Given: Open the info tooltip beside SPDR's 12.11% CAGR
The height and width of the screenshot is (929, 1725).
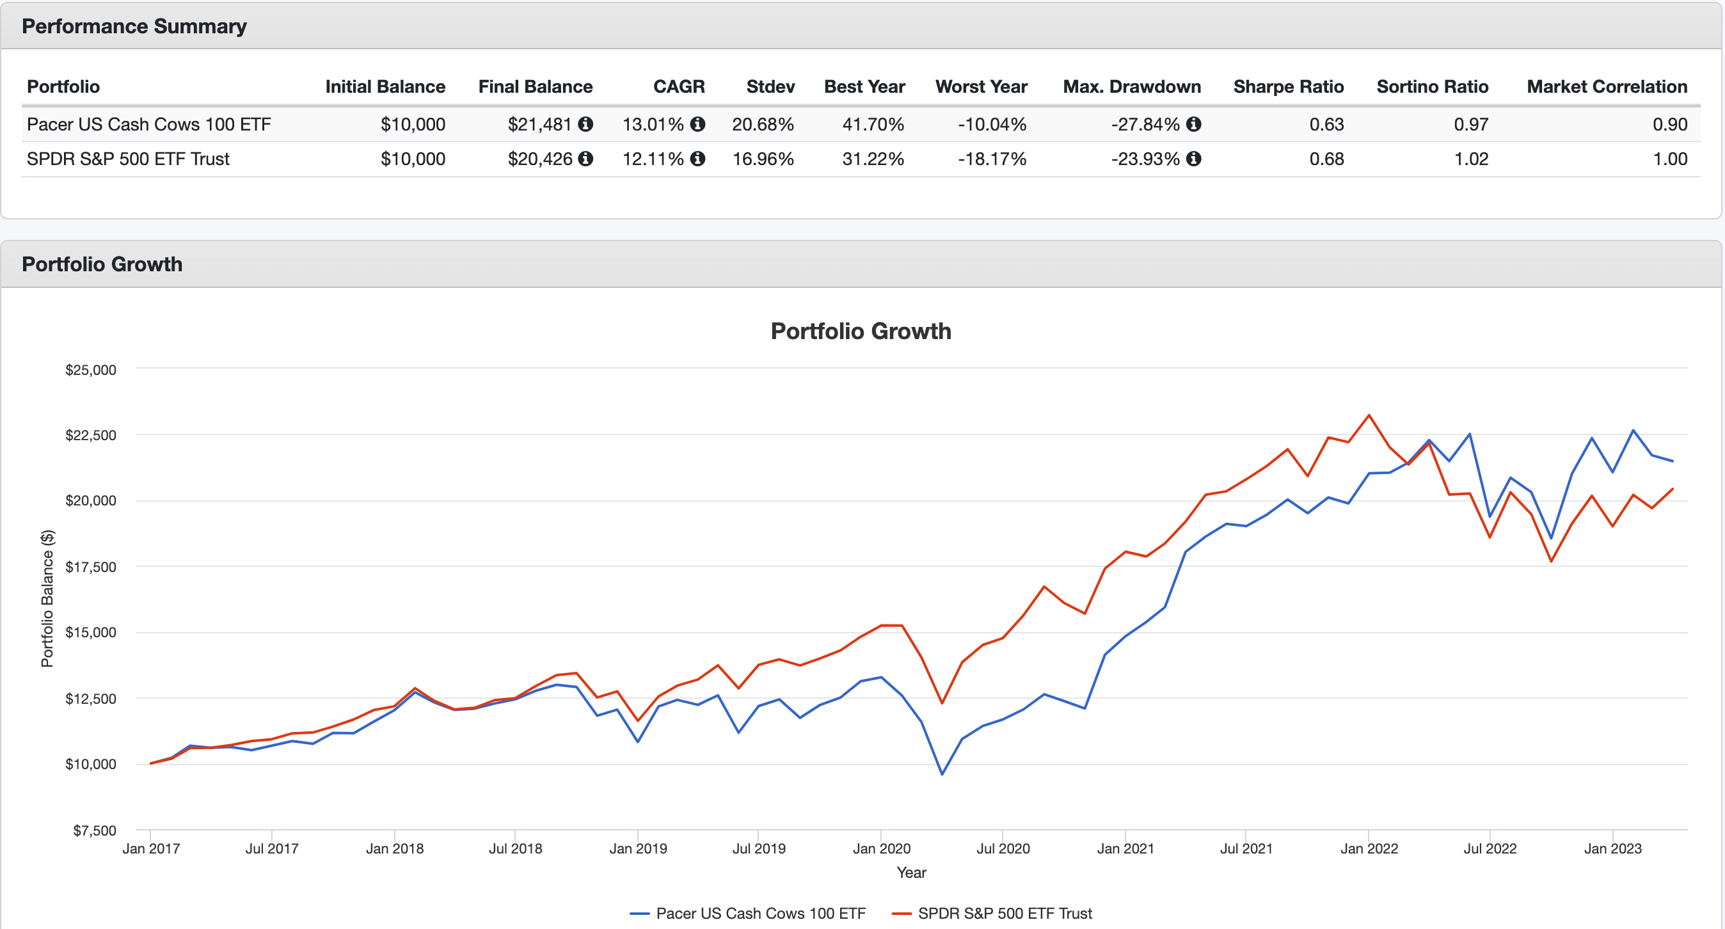Looking at the screenshot, I should click(x=699, y=159).
